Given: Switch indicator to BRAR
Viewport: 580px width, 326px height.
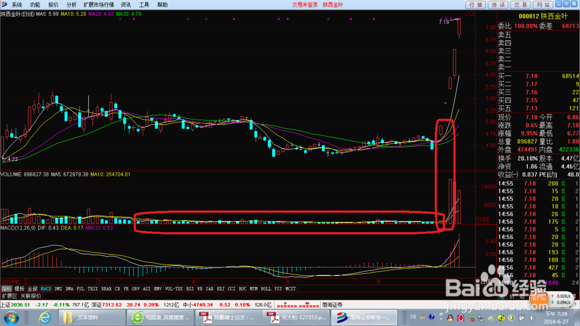Looking at the screenshot, I should click(106, 289).
